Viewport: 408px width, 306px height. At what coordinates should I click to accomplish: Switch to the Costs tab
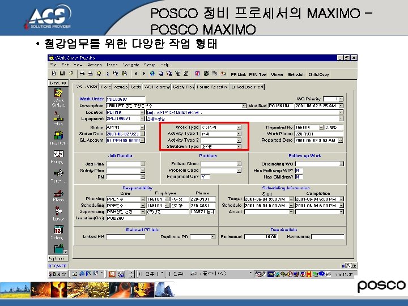coord(135,87)
